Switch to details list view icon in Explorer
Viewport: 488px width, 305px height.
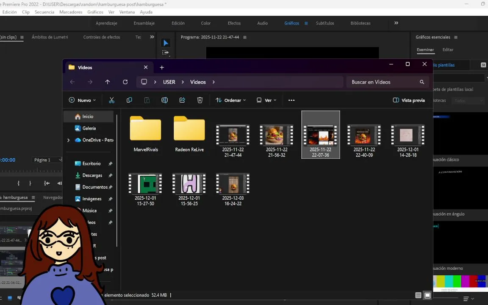418,295
